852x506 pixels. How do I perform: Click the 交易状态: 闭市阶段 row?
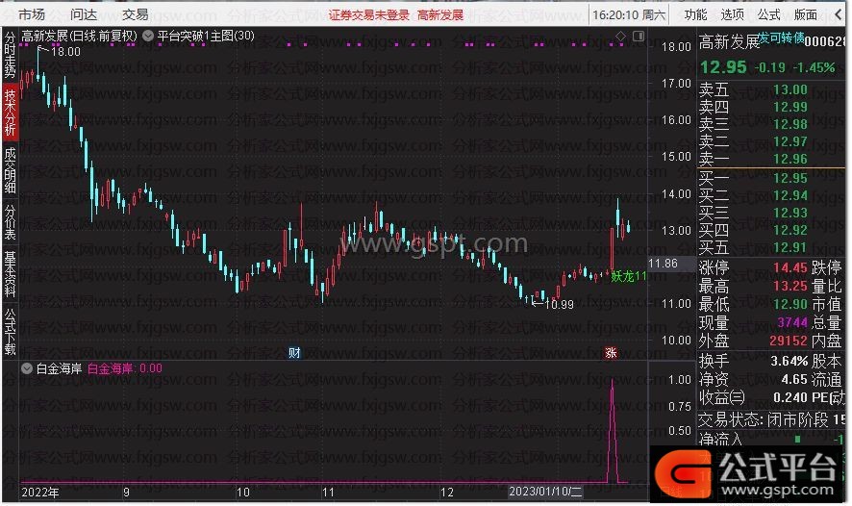click(771, 419)
